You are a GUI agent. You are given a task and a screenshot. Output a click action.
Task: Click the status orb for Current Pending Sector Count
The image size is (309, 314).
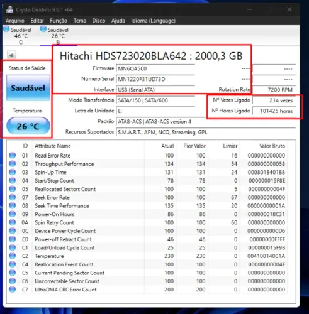click(13, 273)
